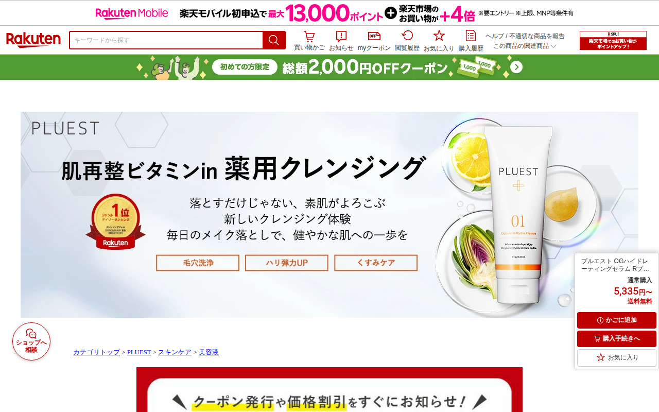Open the お気に入り star icon in header
The image size is (659, 412).
coord(439,41)
